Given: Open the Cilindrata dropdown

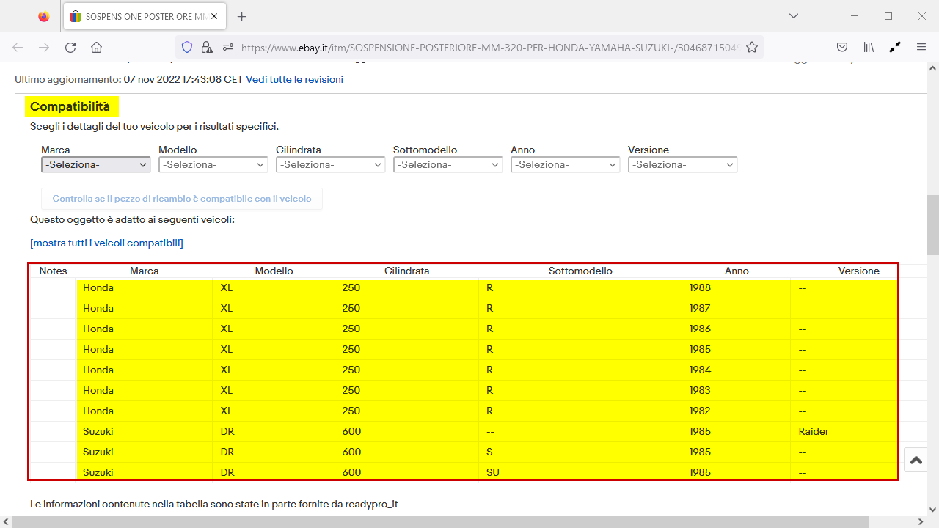Looking at the screenshot, I should [331, 165].
